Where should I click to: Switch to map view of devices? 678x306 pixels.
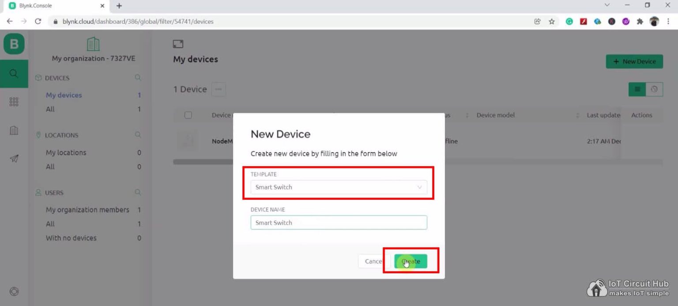[654, 89]
